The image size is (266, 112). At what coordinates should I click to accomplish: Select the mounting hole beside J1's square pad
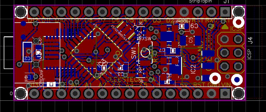(x=238, y=12)
